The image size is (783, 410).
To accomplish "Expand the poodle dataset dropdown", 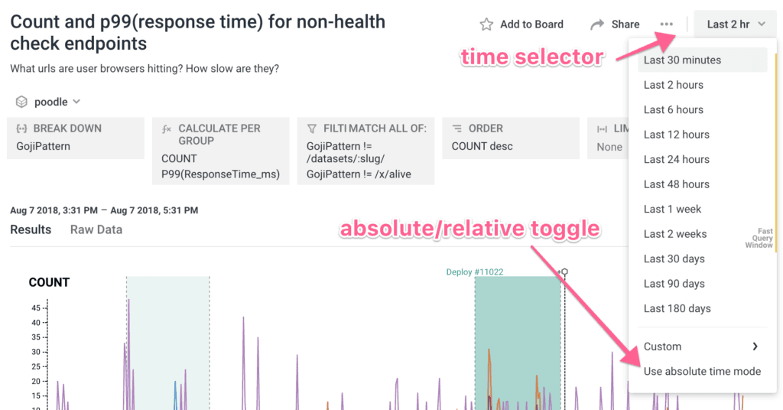I will tap(76, 102).
